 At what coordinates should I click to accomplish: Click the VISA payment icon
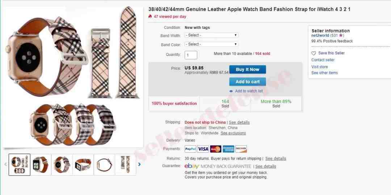click(x=203, y=149)
